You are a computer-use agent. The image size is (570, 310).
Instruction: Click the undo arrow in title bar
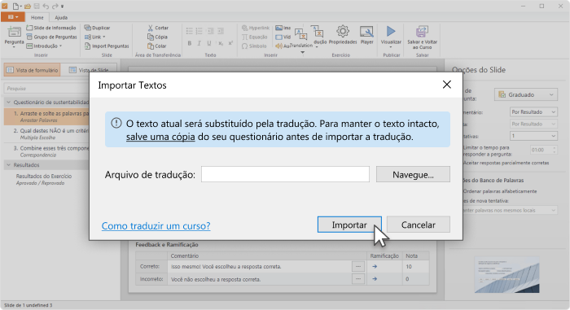click(x=46, y=7)
